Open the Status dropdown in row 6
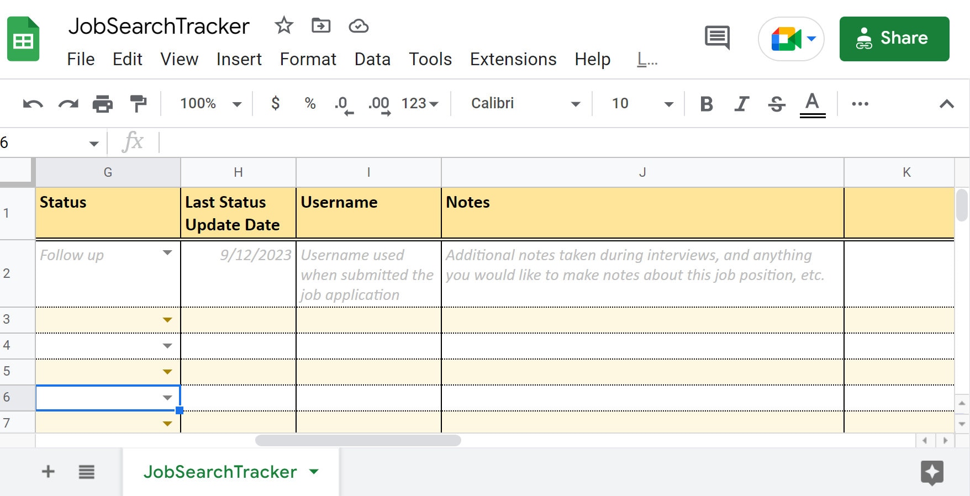This screenshot has height=496, width=970. 167,398
